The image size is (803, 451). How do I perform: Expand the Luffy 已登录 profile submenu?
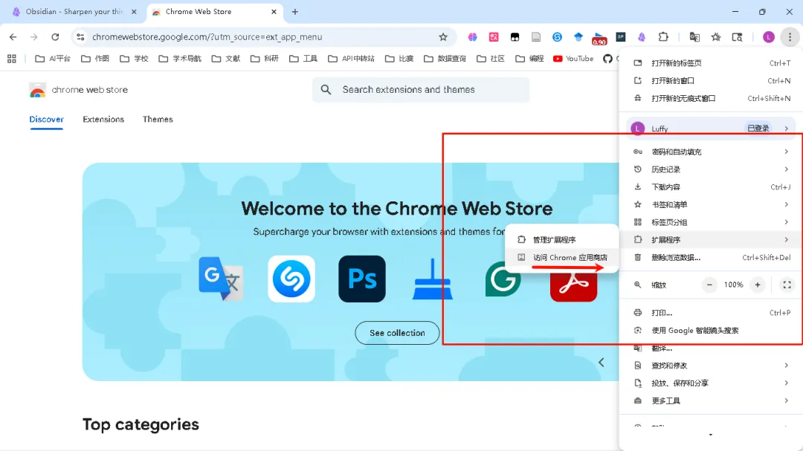click(711, 129)
